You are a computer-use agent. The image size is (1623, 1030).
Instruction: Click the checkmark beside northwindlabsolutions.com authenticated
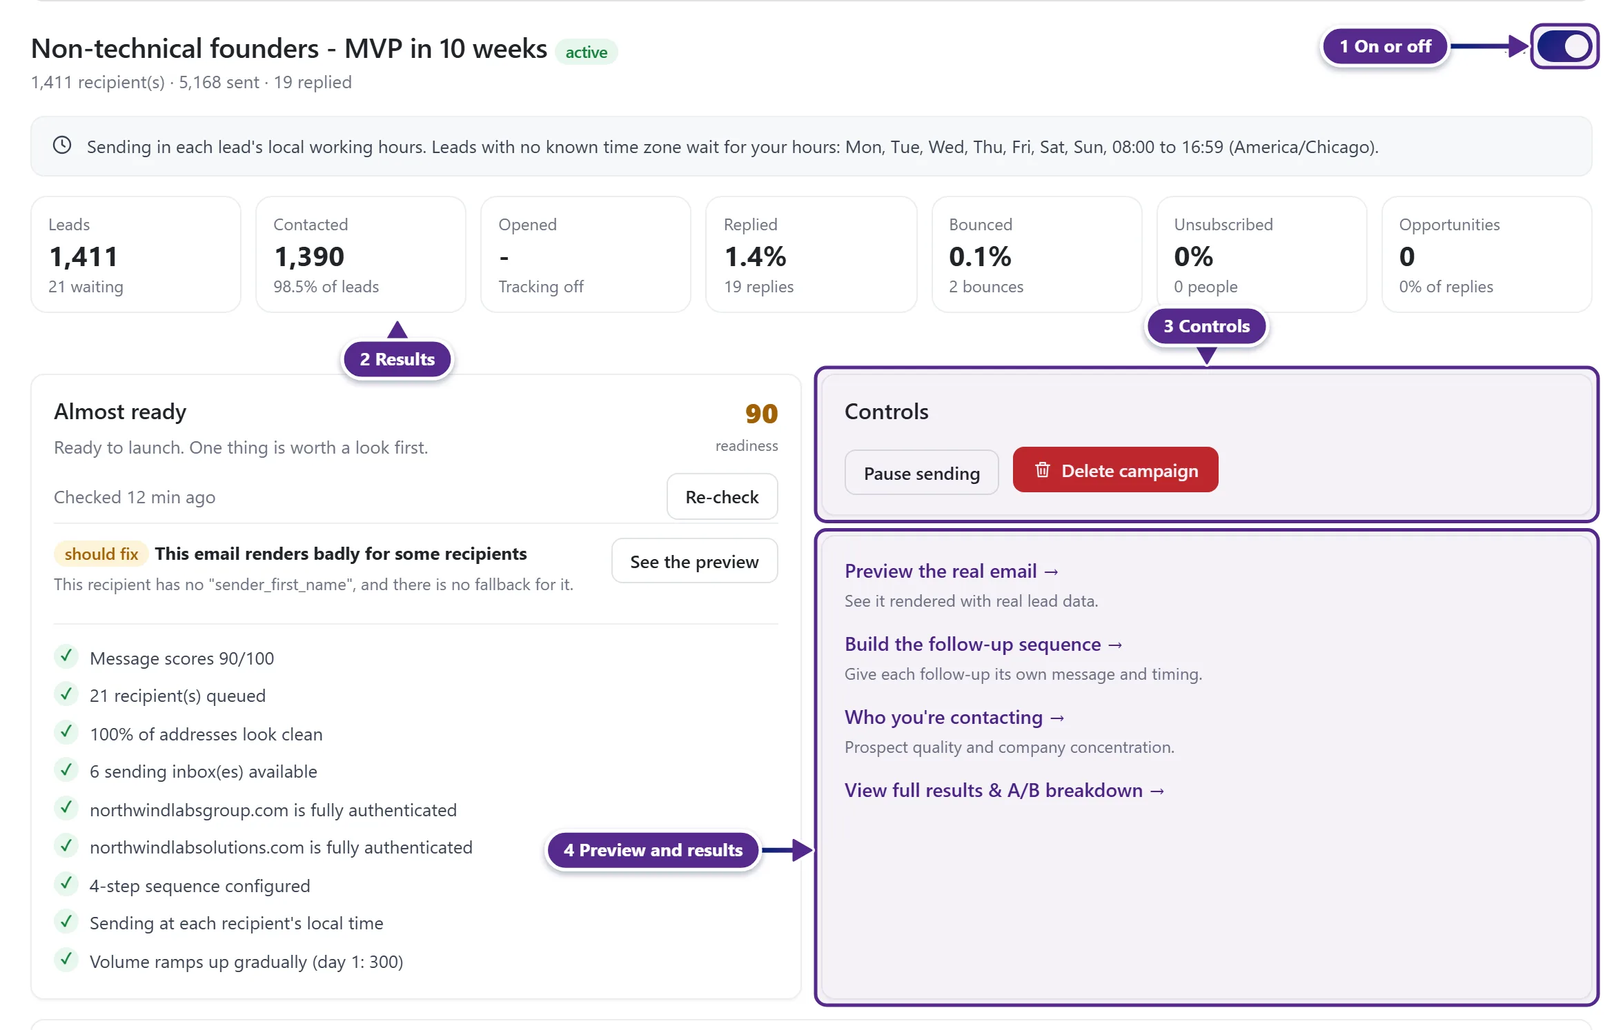(66, 846)
